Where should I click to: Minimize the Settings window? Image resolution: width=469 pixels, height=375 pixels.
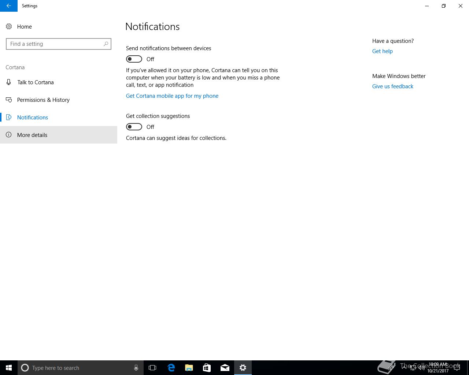click(x=427, y=6)
